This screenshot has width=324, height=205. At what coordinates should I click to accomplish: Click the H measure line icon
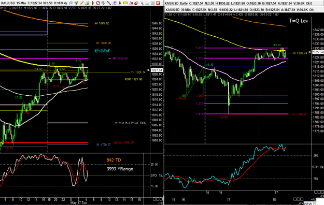(131, 3)
